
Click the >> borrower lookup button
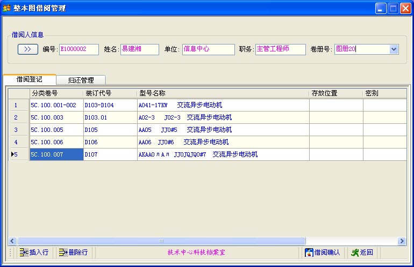(27, 49)
